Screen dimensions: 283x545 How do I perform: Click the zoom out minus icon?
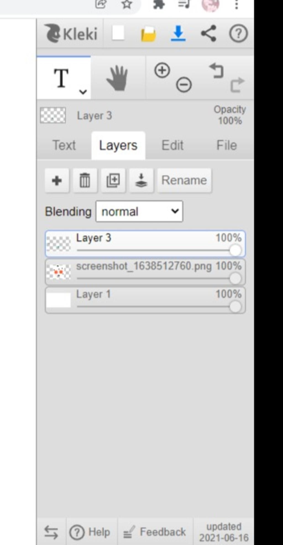184,84
